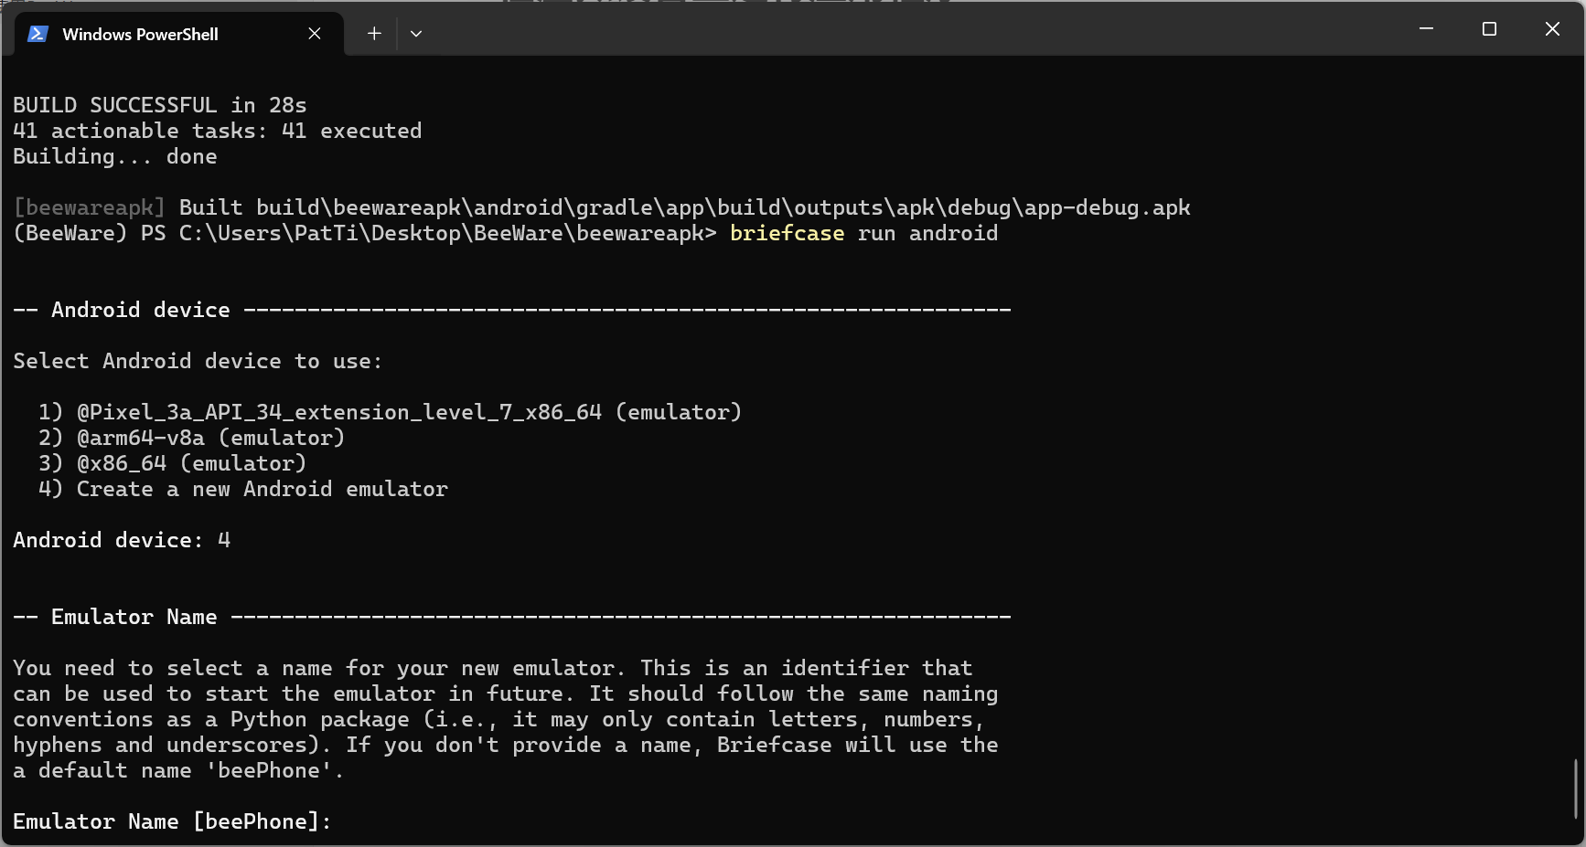
Task: Click the @arm64-v8a emulator option line
Action: tap(191, 438)
